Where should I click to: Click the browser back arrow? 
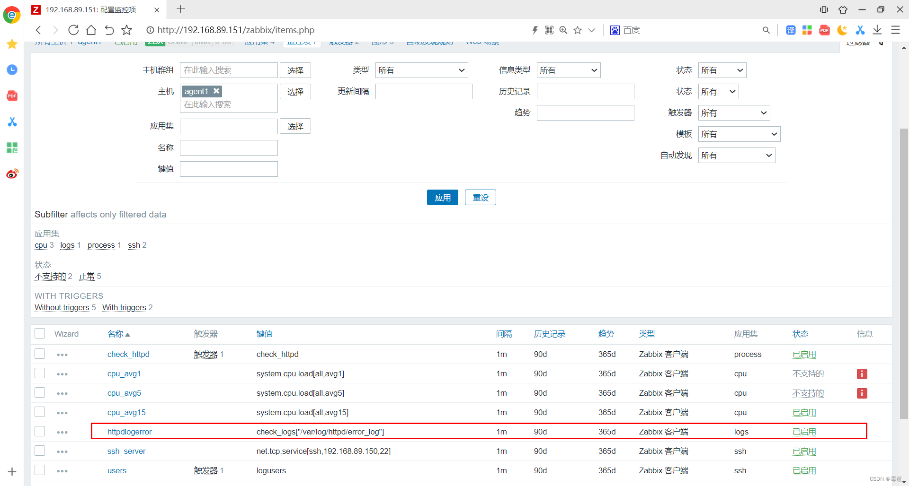[38, 30]
